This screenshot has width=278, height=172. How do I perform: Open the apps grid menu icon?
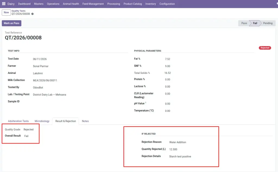(4, 4)
